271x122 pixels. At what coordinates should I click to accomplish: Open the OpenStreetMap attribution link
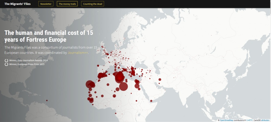coord(227,120)
